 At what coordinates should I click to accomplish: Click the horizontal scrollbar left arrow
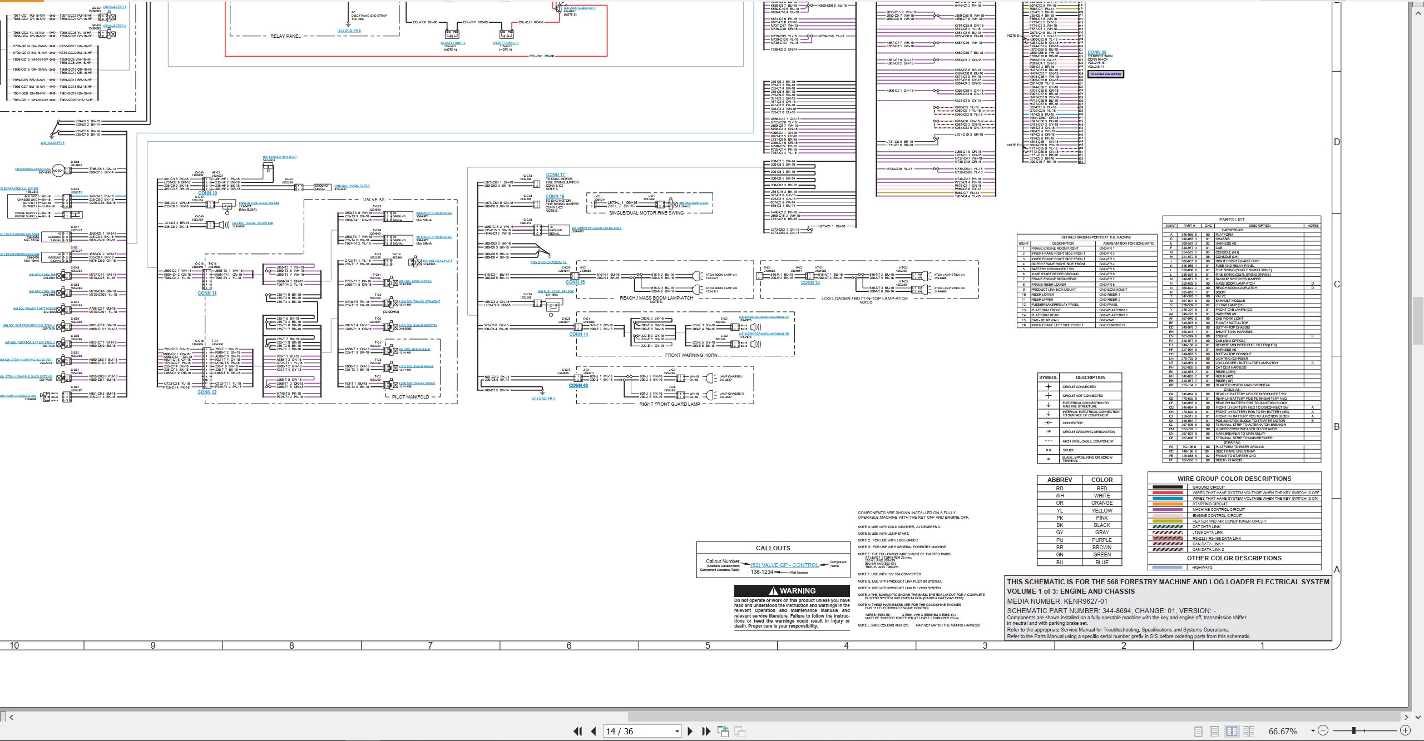pos(12,717)
